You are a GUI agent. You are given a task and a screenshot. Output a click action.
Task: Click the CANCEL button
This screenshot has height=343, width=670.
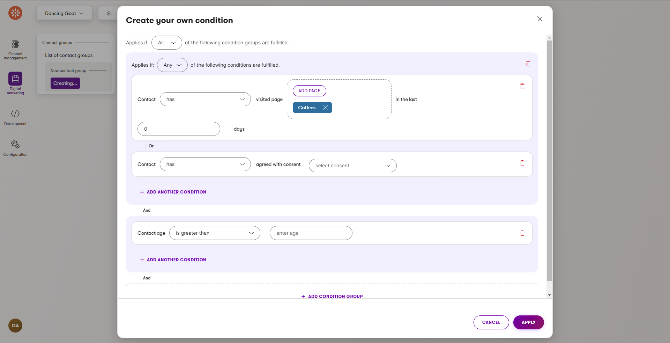point(491,322)
